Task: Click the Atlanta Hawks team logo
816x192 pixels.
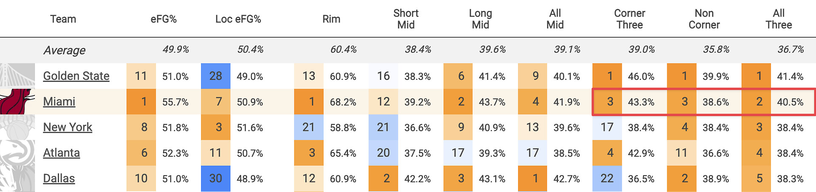Action: click(17, 152)
